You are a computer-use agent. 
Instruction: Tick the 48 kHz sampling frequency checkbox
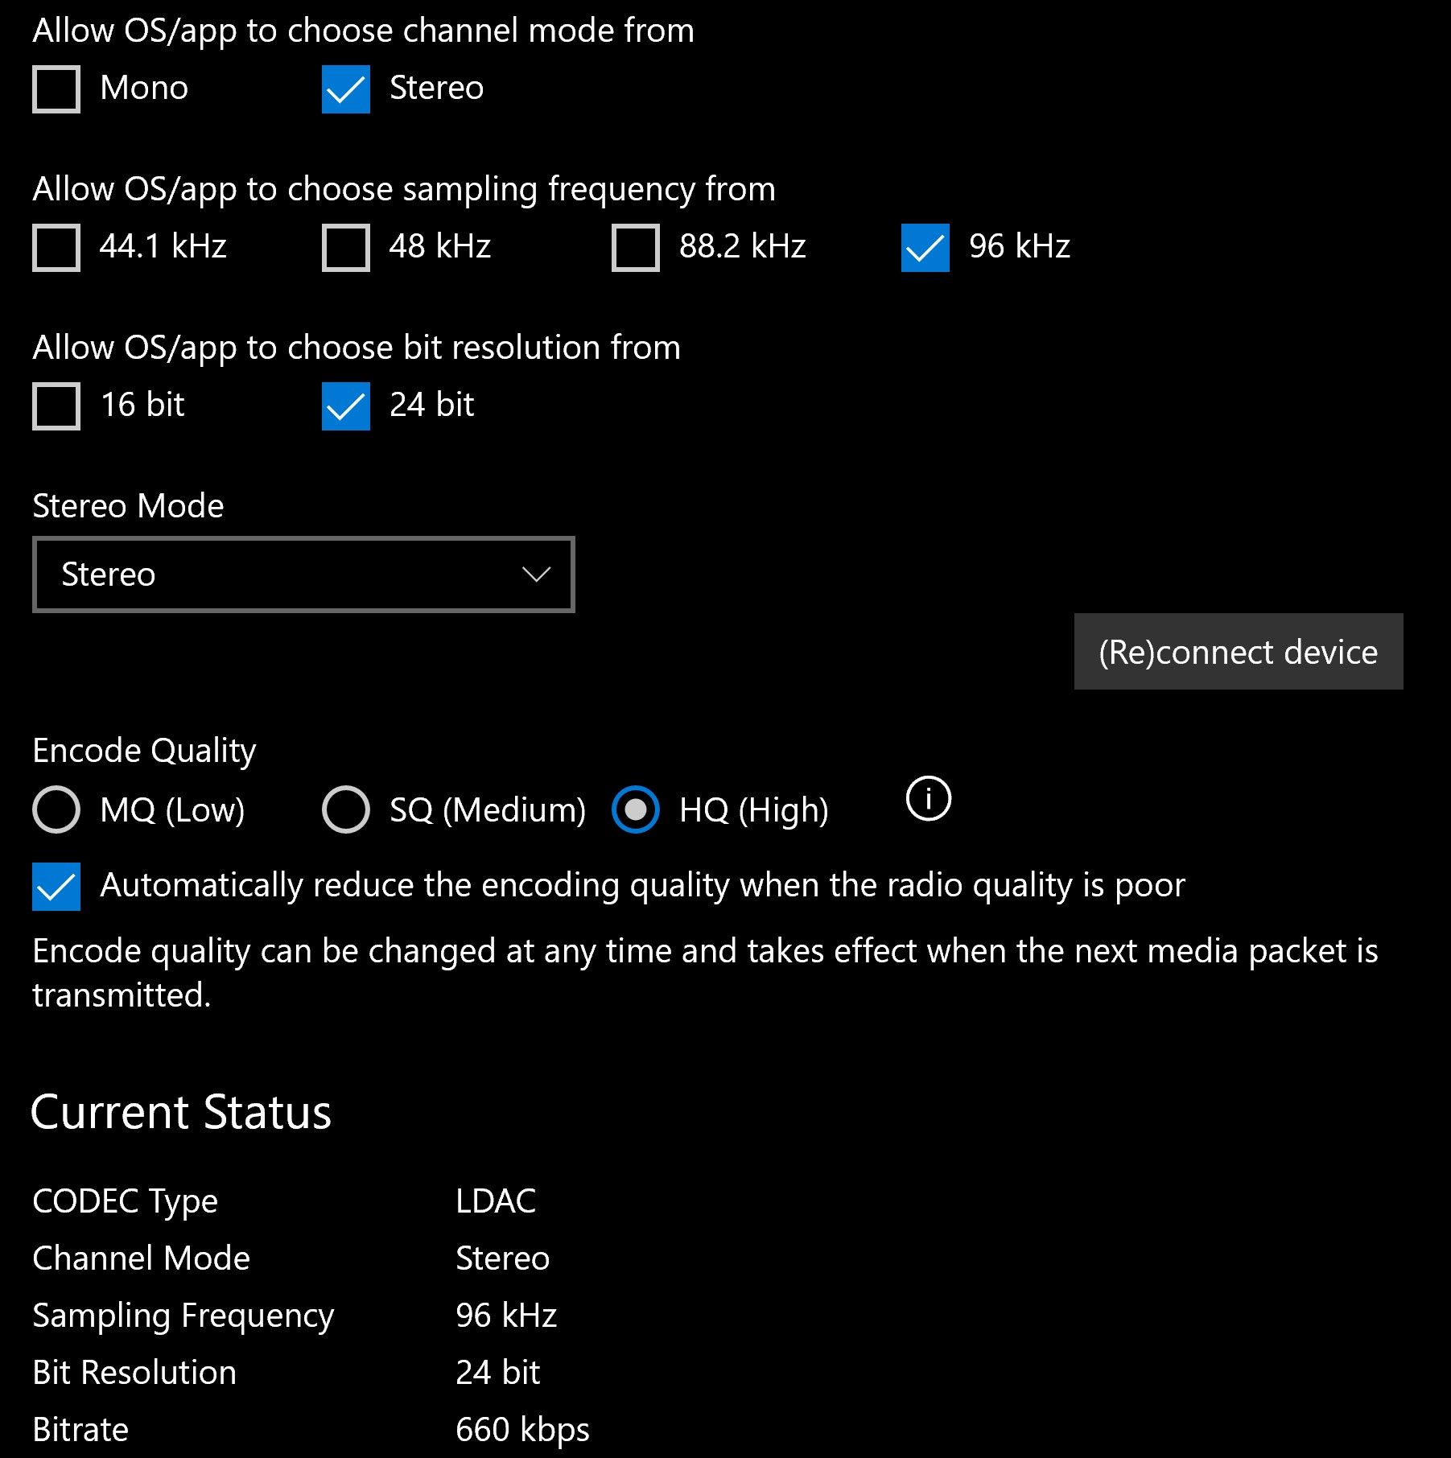pos(346,247)
